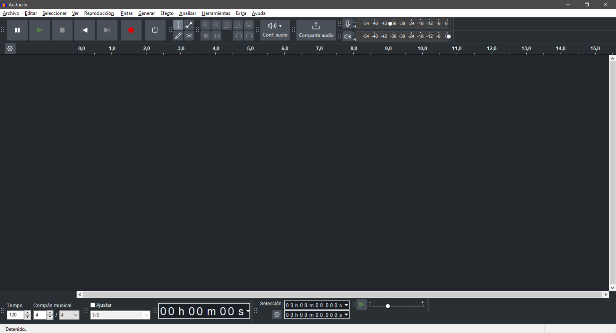Screen dimensions: 616x333
Task: Start playback with the green Play button
Action: 40,30
